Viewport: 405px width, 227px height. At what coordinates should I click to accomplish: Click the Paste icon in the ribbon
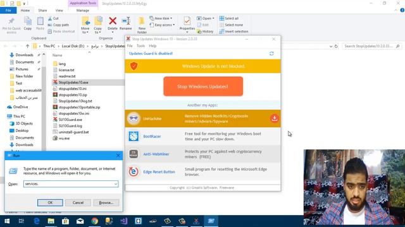tap(40, 21)
